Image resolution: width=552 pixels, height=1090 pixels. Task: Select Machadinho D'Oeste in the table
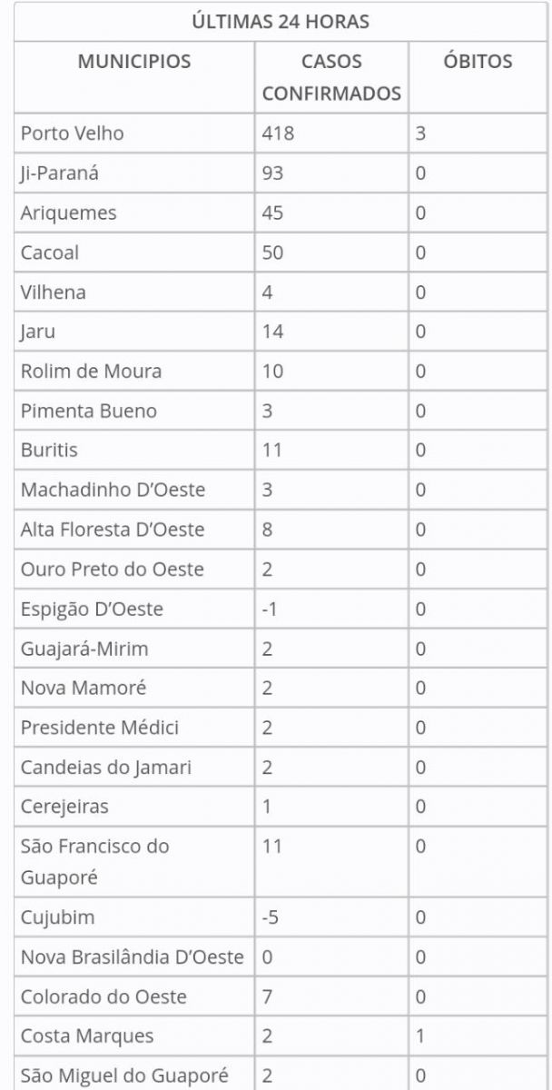point(113,490)
